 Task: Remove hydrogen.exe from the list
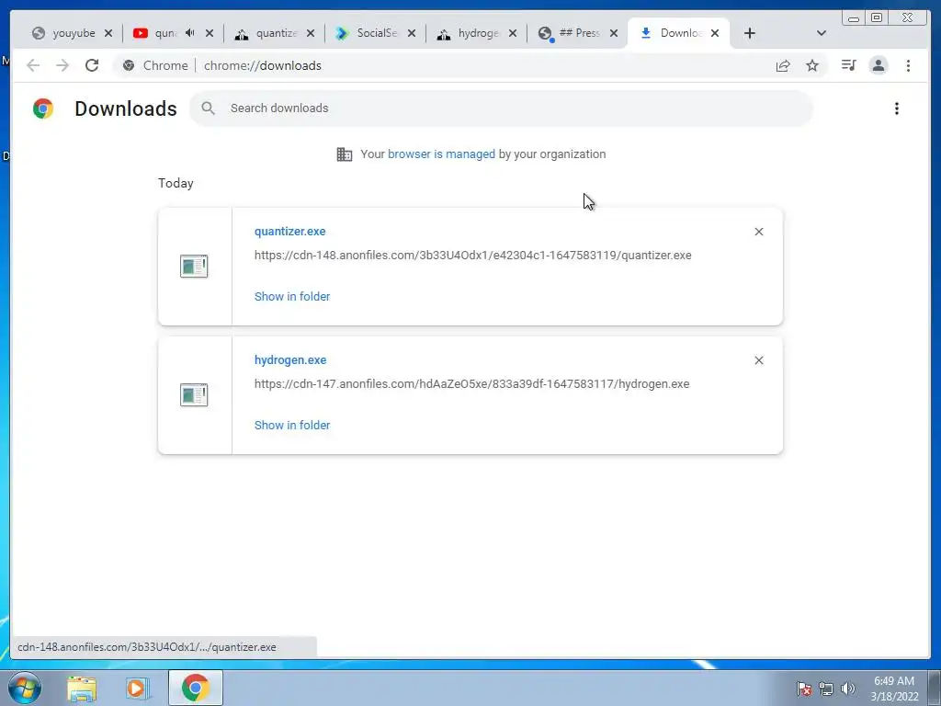pyautogui.click(x=759, y=360)
